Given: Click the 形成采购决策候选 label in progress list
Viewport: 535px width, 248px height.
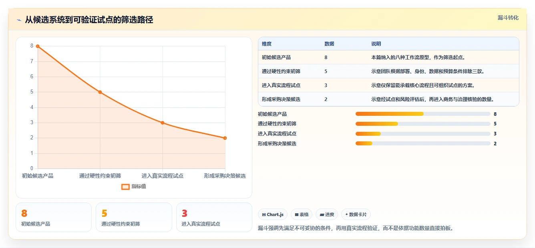Looking at the screenshot, I should pyautogui.click(x=277, y=143).
